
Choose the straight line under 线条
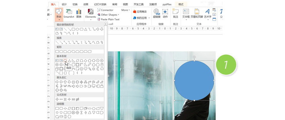click(x=57, y=42)
